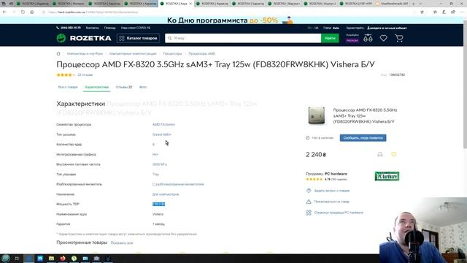Open the comparison scales icon in the header
The width and height of the screenshot is (467, 263).
click(x=368, y=38)
